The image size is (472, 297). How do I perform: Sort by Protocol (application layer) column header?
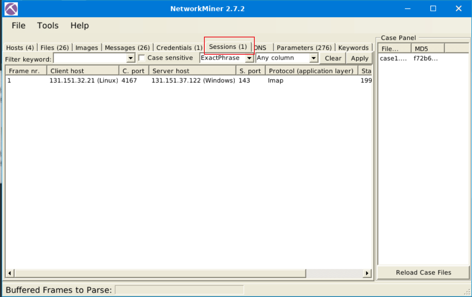(x=311, y=71)
